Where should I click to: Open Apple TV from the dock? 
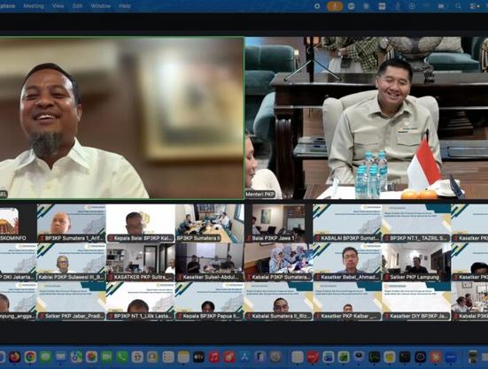[199, 357]
